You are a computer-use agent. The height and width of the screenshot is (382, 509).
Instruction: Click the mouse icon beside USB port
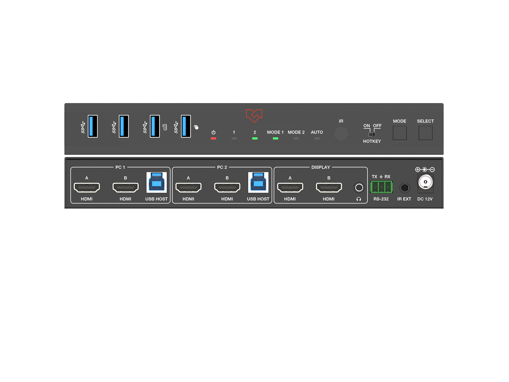(x=196, y=127)
